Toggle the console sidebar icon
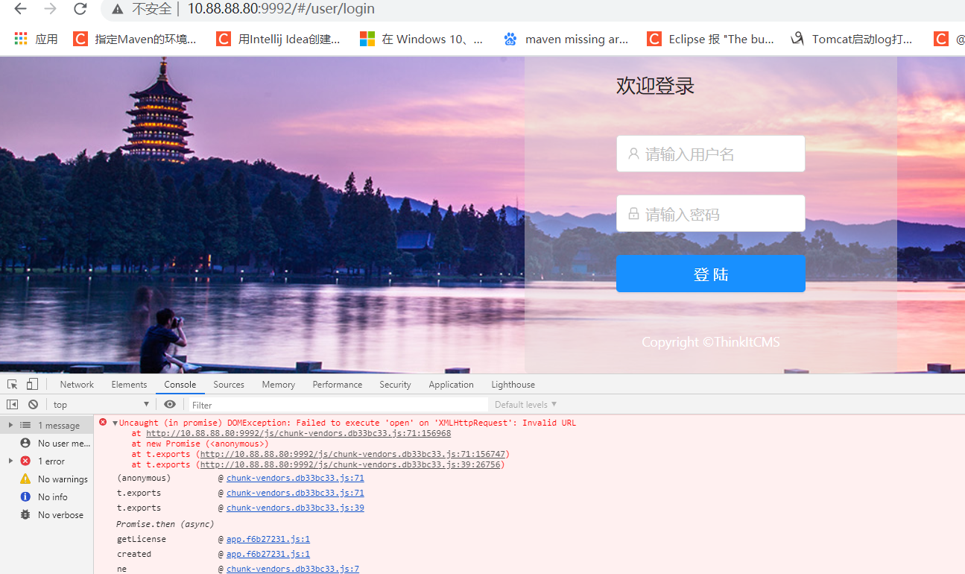The height and width of the screenshot is (574, 965). click(12, 404)
